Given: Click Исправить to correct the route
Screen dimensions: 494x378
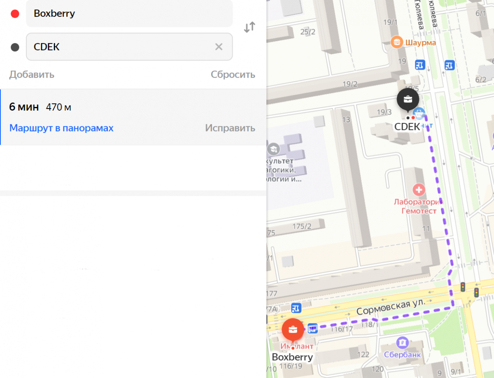Looking at the screenshot, I should pos(230,128).
